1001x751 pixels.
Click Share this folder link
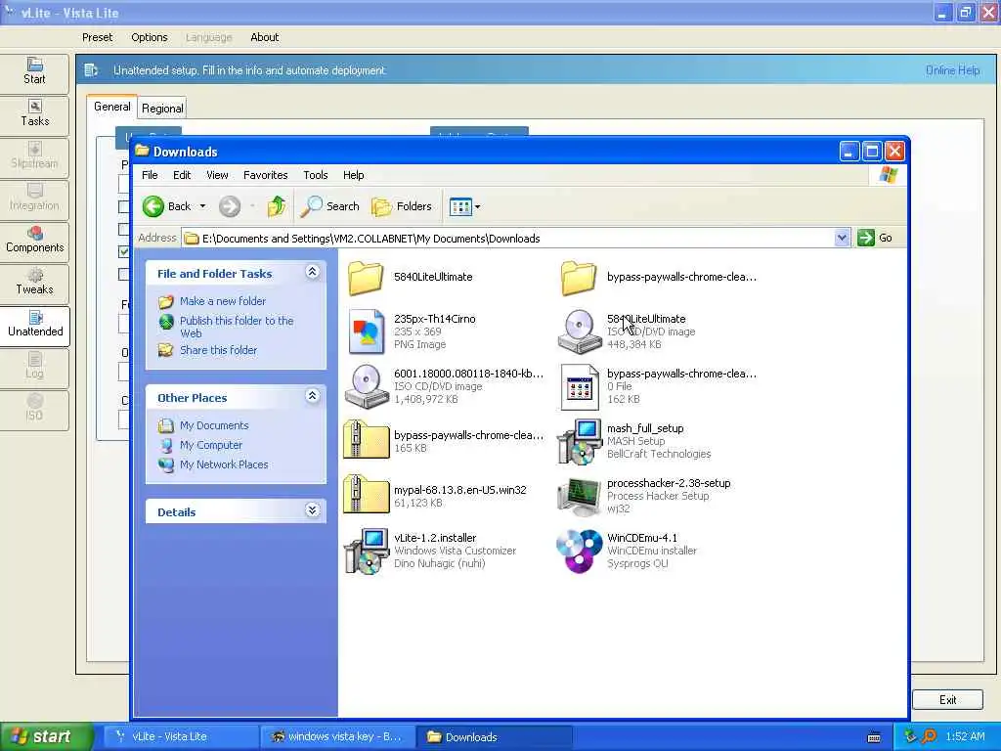point(218,350)
